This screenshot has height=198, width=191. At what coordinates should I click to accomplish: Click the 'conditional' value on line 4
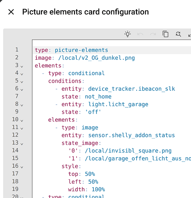coord(87,73)
